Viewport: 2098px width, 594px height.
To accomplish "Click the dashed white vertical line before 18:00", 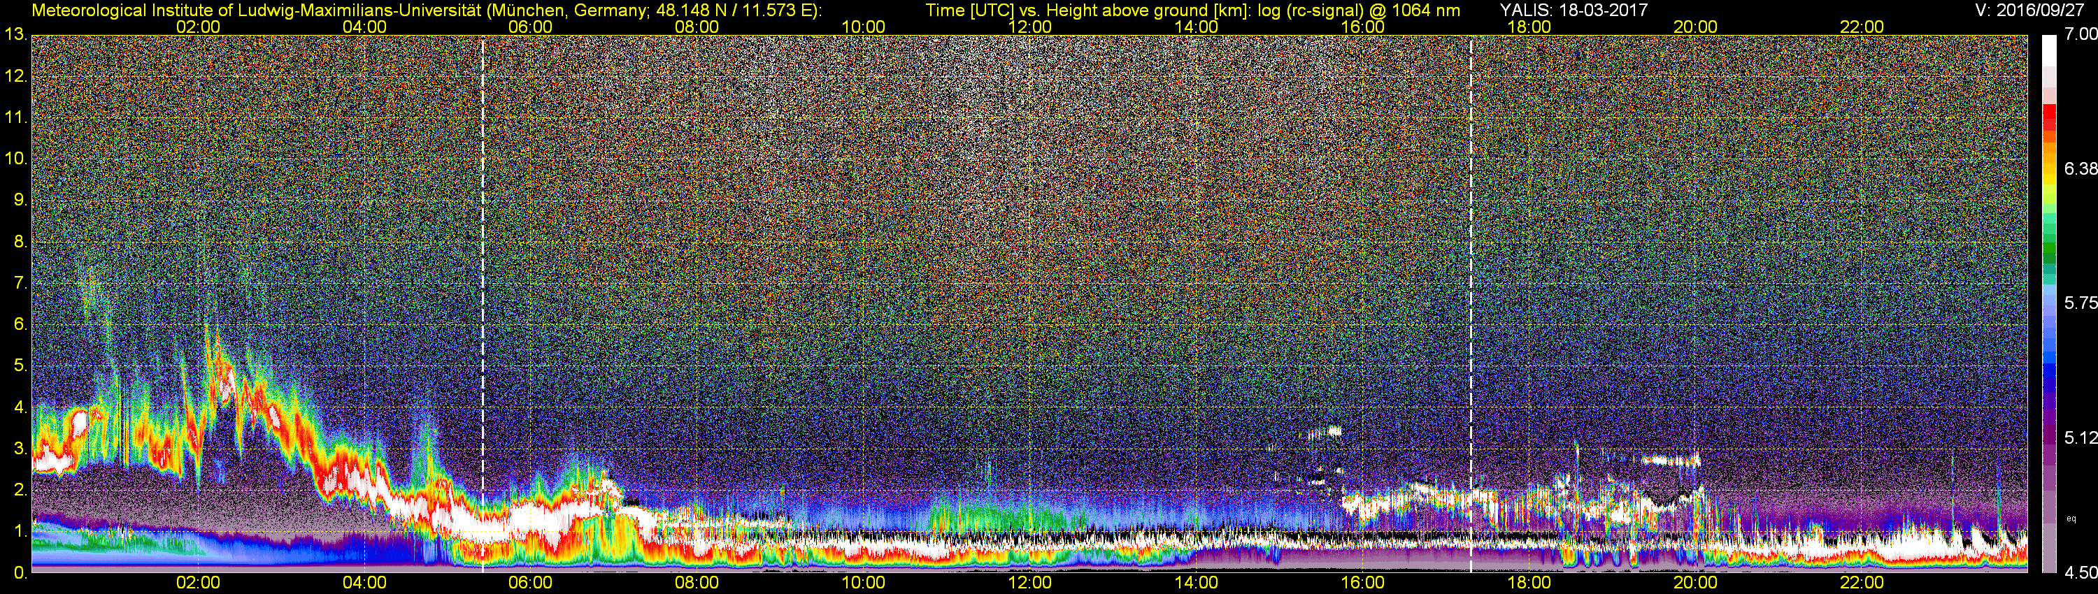I will pyautogui.click(x=1471, y=303).
